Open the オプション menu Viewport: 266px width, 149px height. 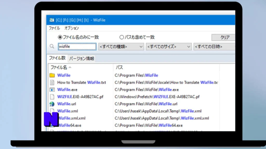72,28
